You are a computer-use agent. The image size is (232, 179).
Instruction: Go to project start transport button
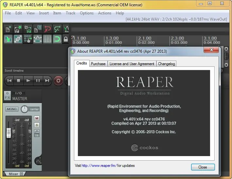tap(9, 81)
